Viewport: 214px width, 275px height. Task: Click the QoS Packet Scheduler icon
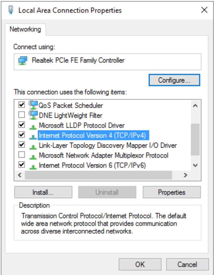[x=33, y=105]
